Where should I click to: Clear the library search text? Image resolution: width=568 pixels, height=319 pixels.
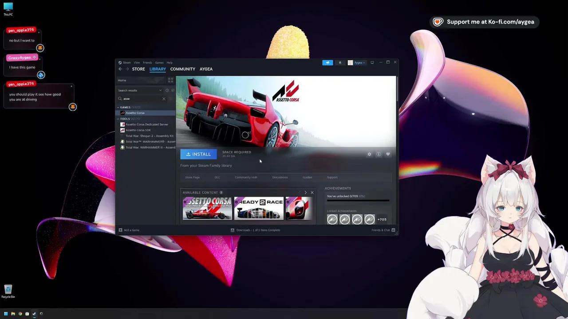[x=164, y=99]
